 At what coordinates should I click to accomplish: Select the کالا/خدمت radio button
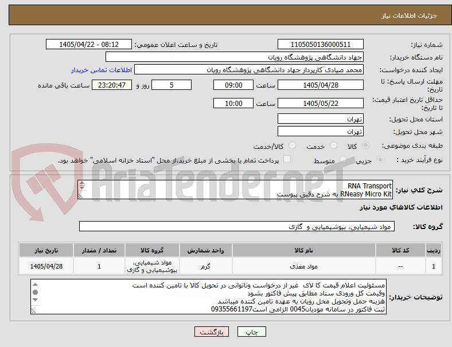point(293,145)
